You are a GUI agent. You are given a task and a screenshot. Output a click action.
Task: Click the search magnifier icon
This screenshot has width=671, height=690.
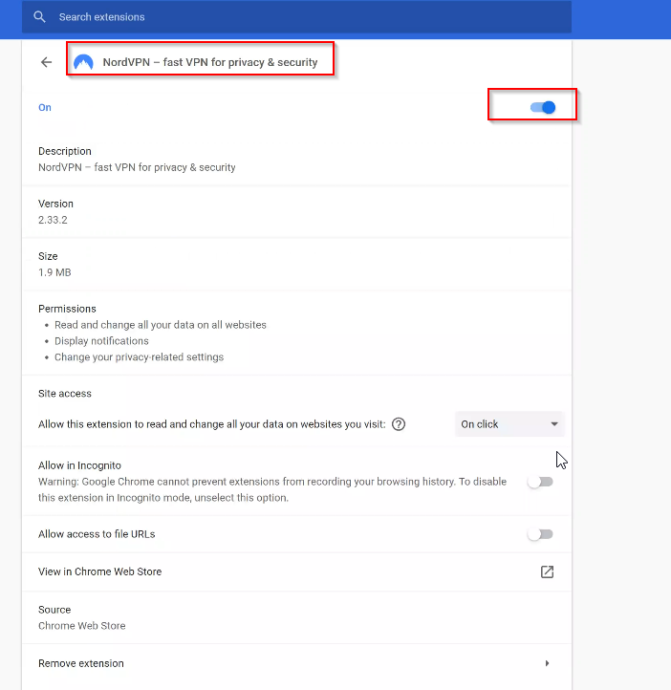[x=39, y=17]
